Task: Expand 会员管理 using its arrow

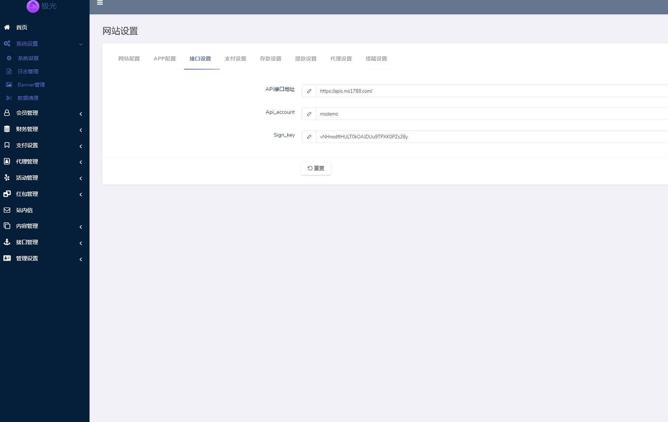Action: [81, 114]
